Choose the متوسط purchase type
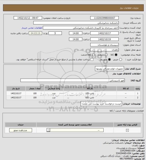146x160 pixels. [110, 59]
